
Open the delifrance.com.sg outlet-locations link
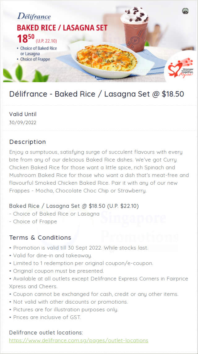coord(79,340)
